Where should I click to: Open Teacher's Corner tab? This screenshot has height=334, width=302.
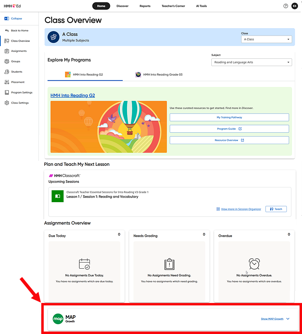point(173,6)
